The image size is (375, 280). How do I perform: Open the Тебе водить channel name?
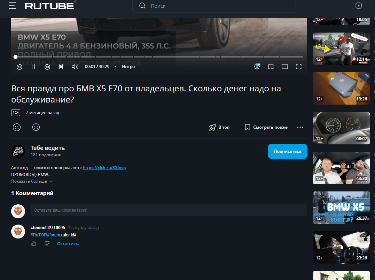pos(48,148)
